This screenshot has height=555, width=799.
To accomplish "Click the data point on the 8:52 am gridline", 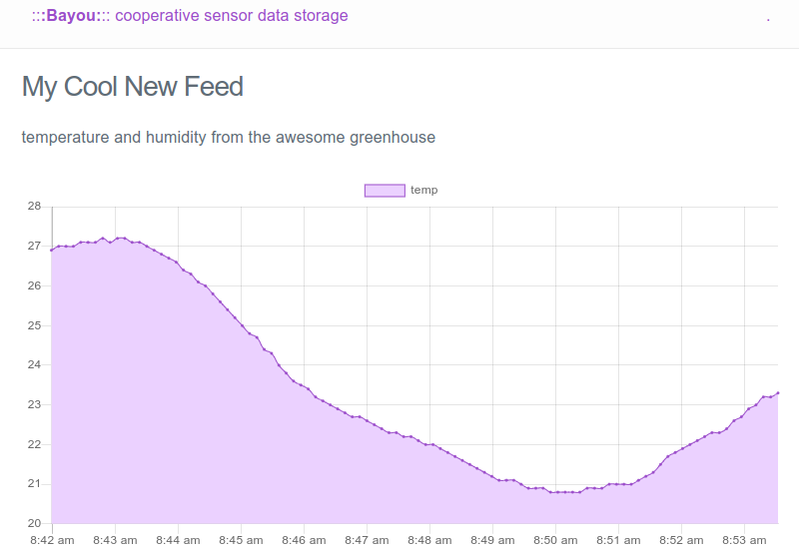I will [x=682, y=449].
